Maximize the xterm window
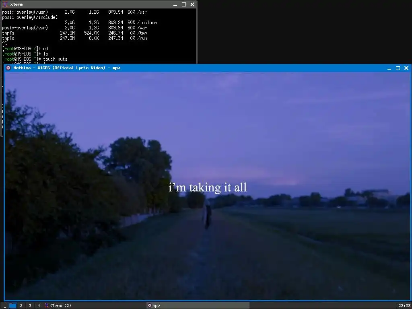This screenshot has height=309, width=412. click(184, 4)
